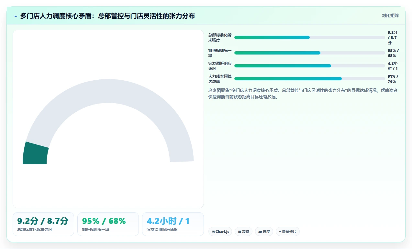Click the 排班规则统一率 caption in the data card
The width and height of the screenshot is (412, 249).
point(96,230)
